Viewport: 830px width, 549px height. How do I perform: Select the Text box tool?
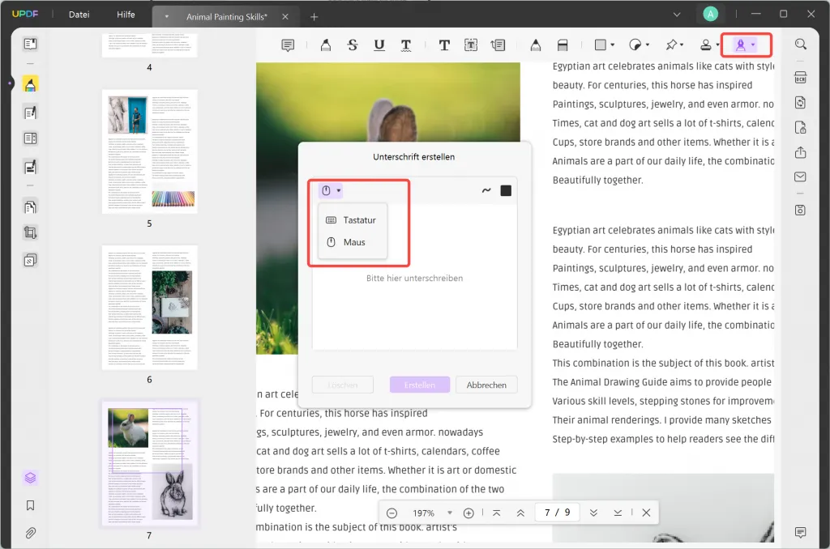coord(471,45)
